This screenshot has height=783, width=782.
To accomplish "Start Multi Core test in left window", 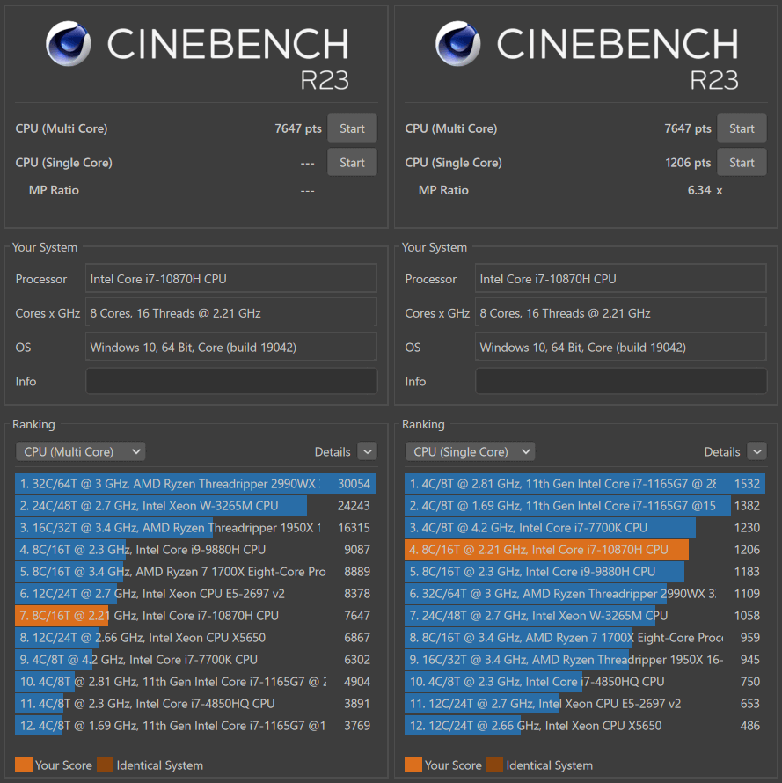I will tap(352, 128).
